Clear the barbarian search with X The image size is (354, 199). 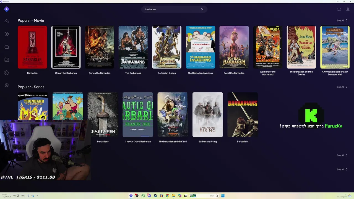pyautogui.click(x=202, y=9)
